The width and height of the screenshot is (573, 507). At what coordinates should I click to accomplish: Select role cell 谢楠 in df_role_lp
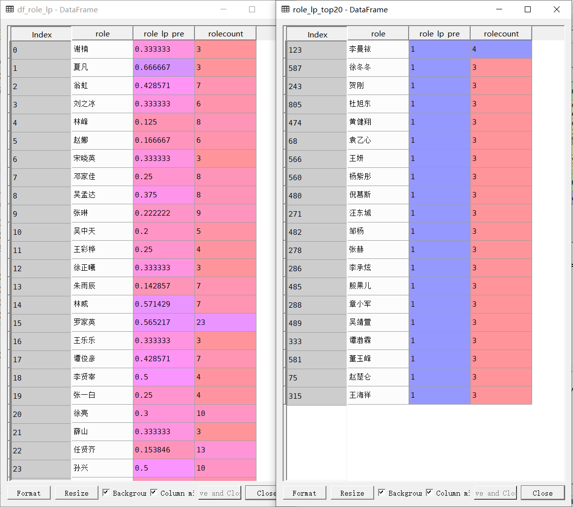click(x=102, y=49)
